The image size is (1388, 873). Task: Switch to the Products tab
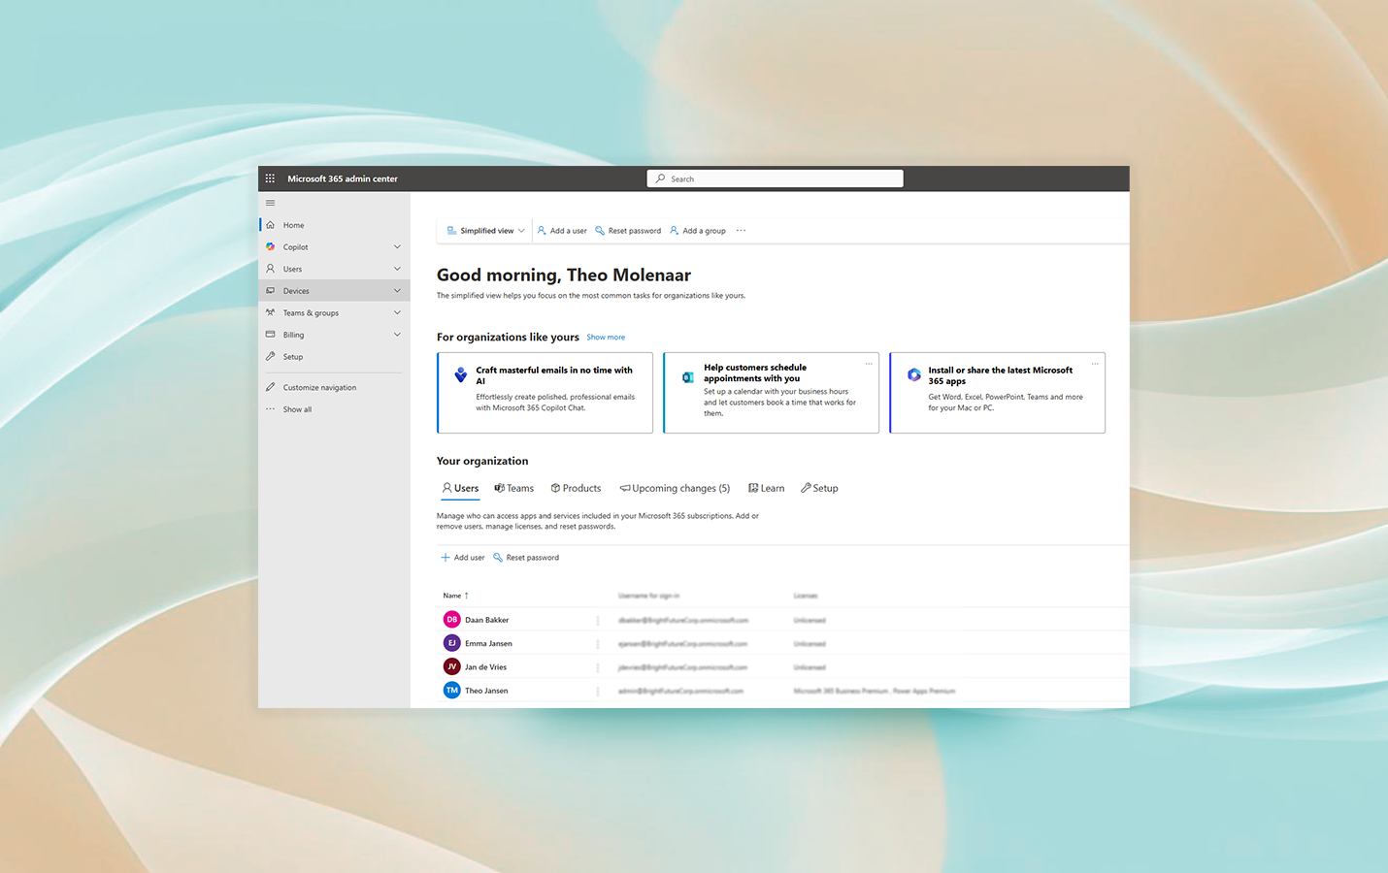(x=576, y=489)
